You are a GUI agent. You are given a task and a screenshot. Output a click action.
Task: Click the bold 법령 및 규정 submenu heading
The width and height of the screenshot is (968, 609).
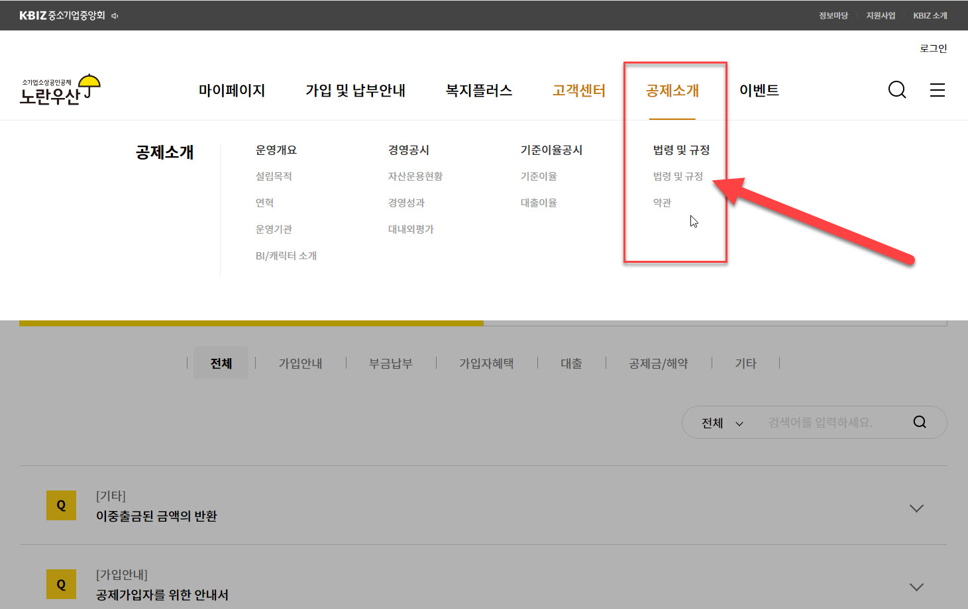681,150
